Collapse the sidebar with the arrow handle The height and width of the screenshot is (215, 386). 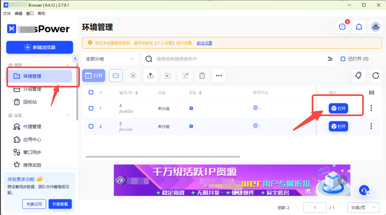pos(75,59)
